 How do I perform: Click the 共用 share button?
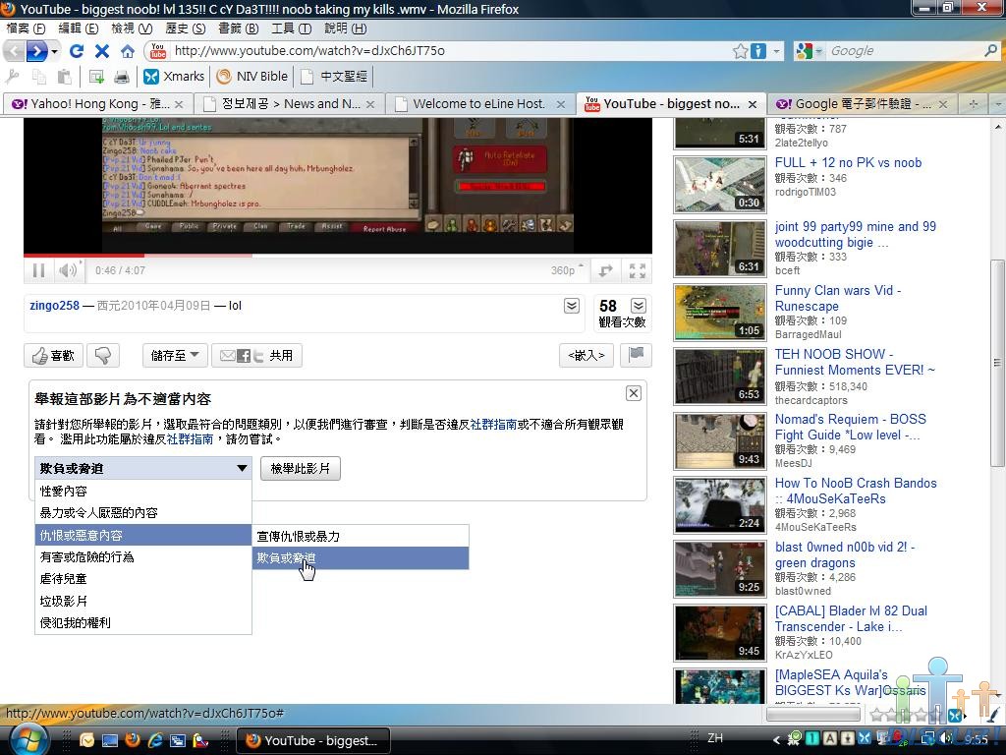(256, 355)
